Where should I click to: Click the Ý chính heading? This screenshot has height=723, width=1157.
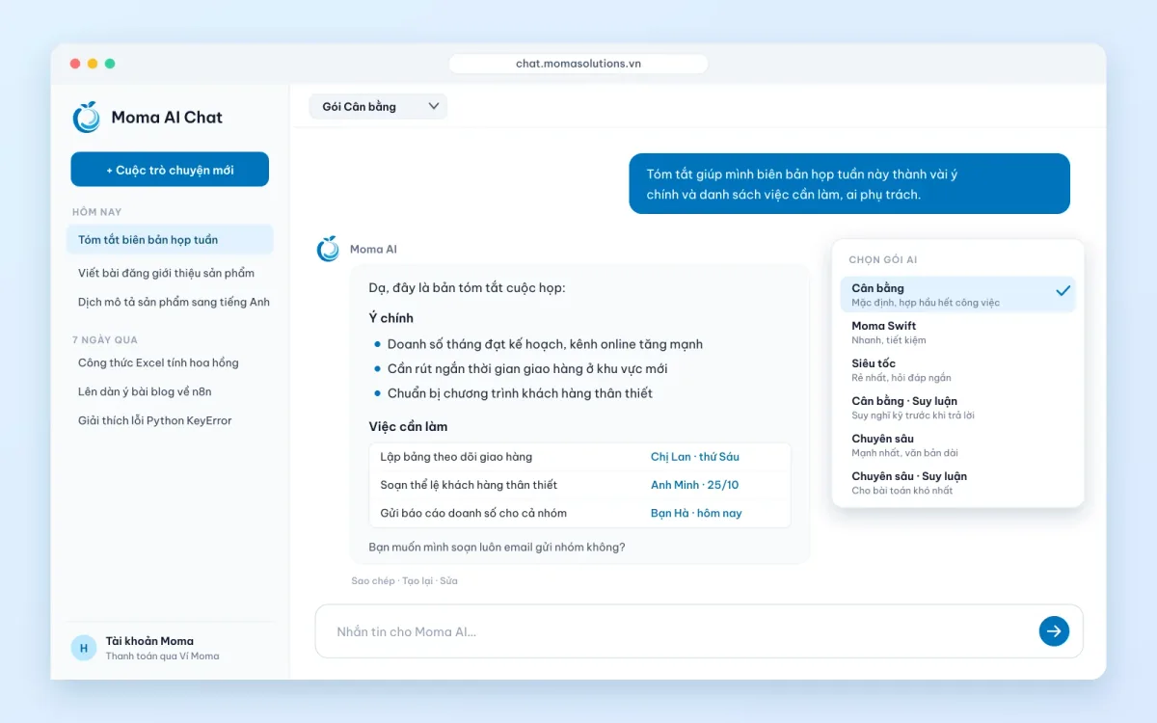tap(390, 318)
